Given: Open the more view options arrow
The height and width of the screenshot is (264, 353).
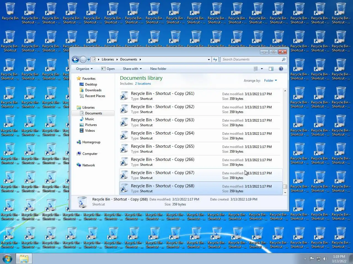Looking at the screenshot, I should (262, 69).
